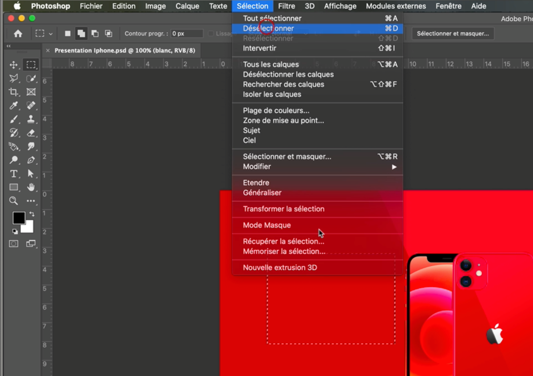The image size is (533, 376).
Task: Select the Eyedropper tool
Action: pyautogui.click(x=14, y=106)
